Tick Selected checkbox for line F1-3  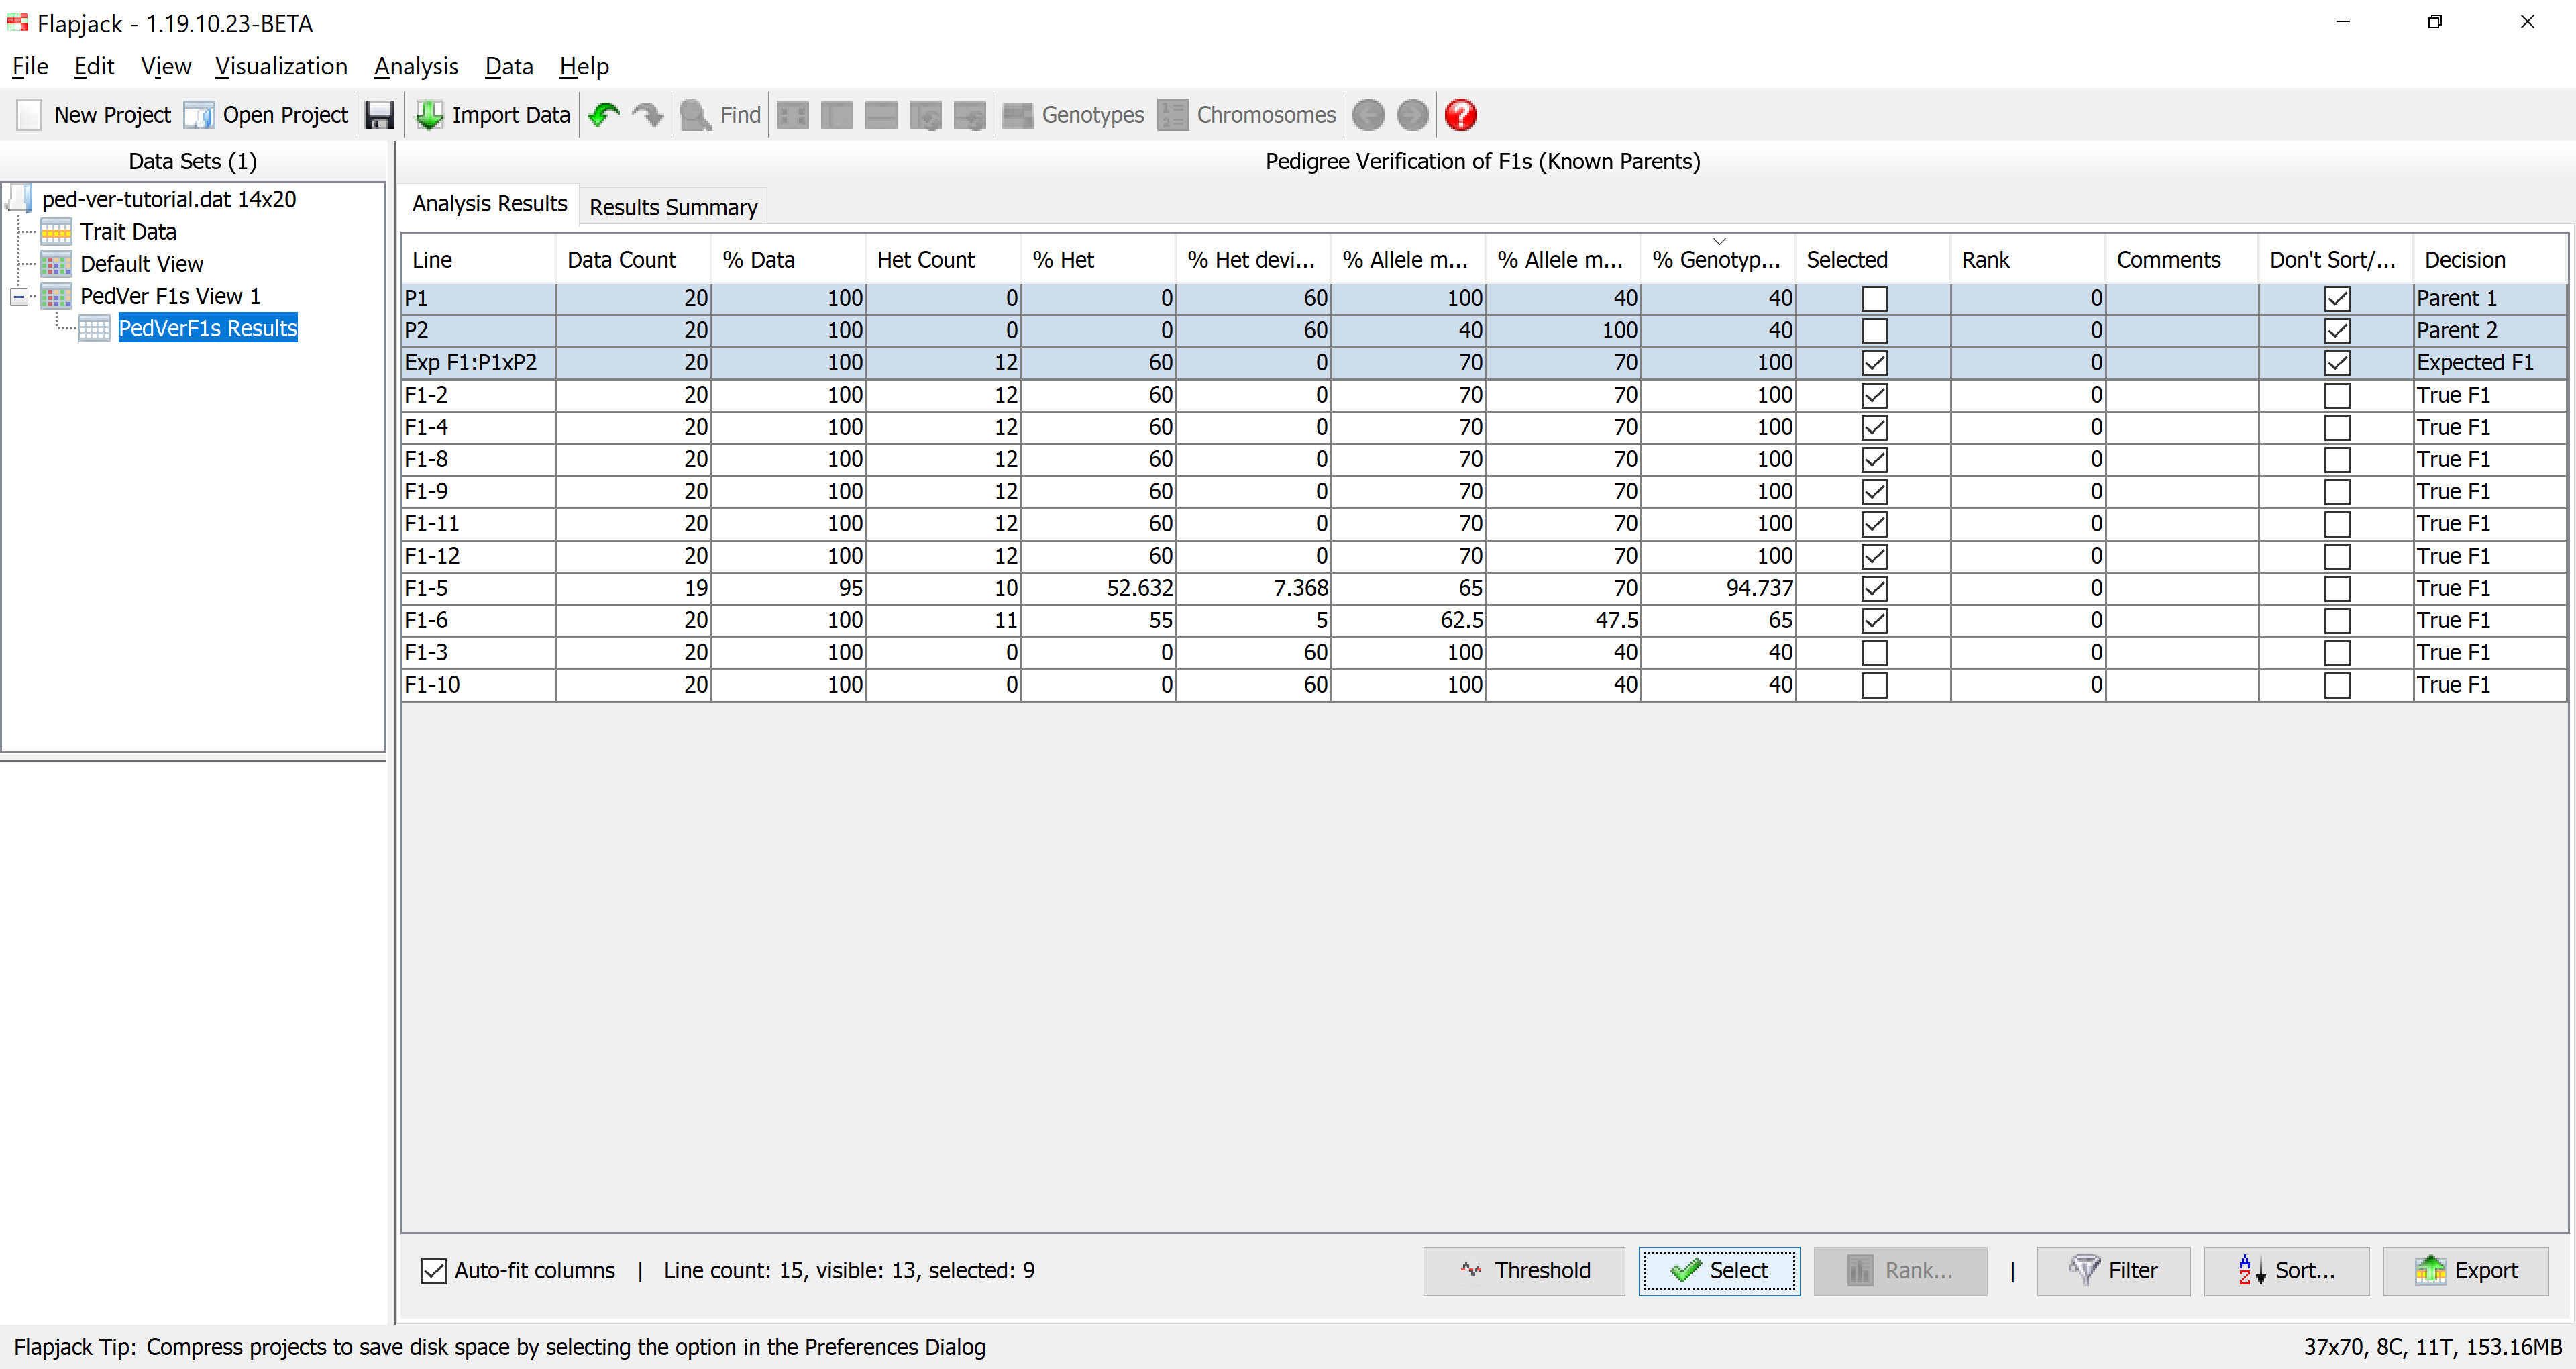point(1874,652)
